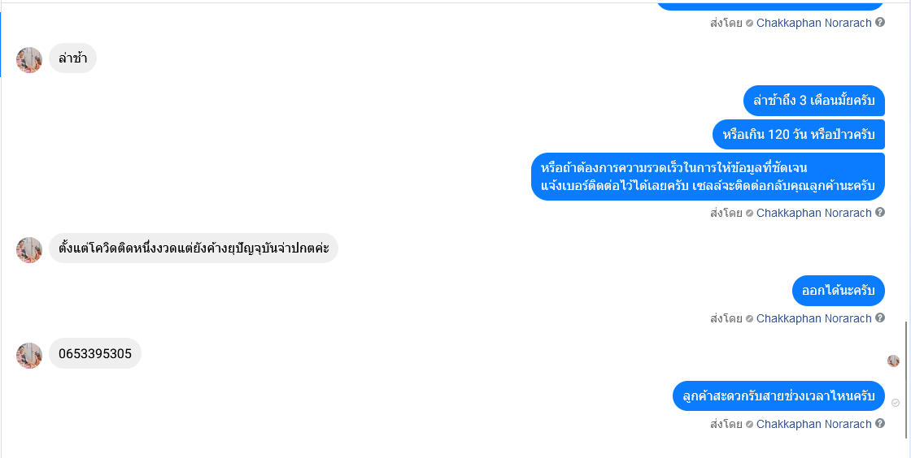The width and height of the screenshot is (911, 458).
Task: Click help icon under the ออกได้นะครับ message
Action: click(880, 318)
